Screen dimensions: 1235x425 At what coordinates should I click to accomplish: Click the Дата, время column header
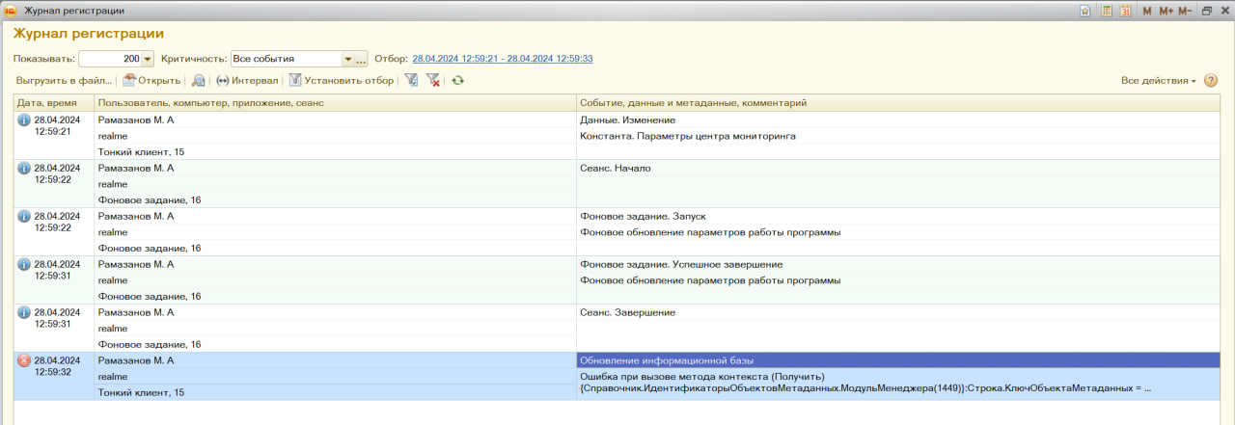click(54, 102)
